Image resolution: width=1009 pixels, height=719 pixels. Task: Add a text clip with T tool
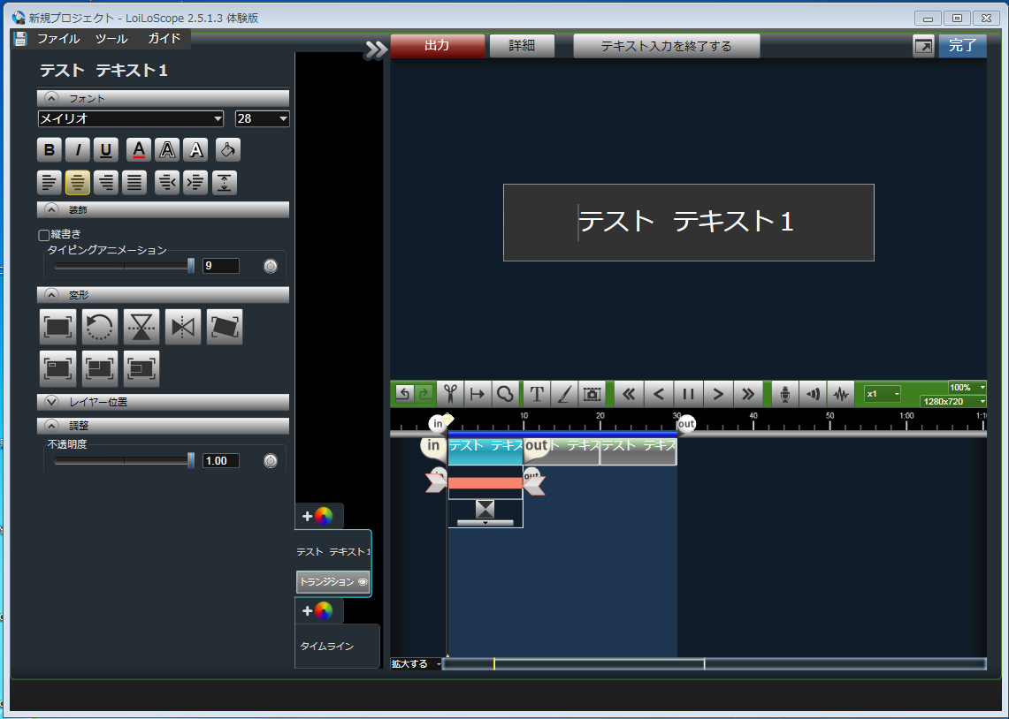pos(537,394)
